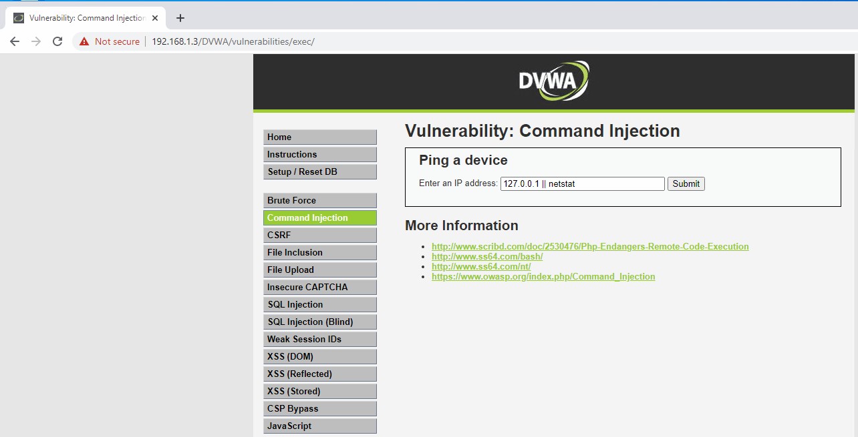
Task: Open the scribd.com Php-Endangers-Remote-Code-Execution link
Action: point(590,246)
